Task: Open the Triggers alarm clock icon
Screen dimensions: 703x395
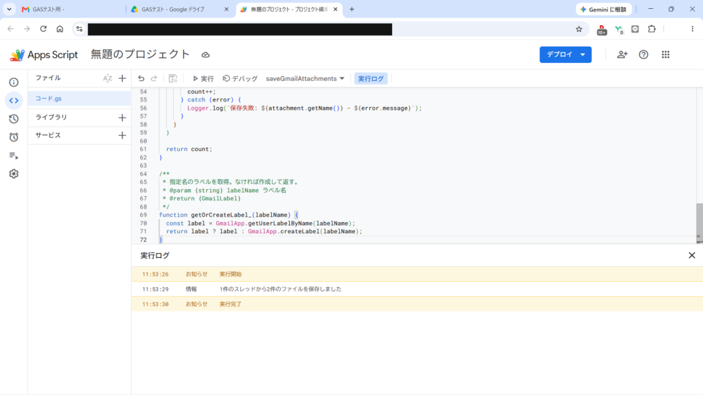Action: point(14,137)
